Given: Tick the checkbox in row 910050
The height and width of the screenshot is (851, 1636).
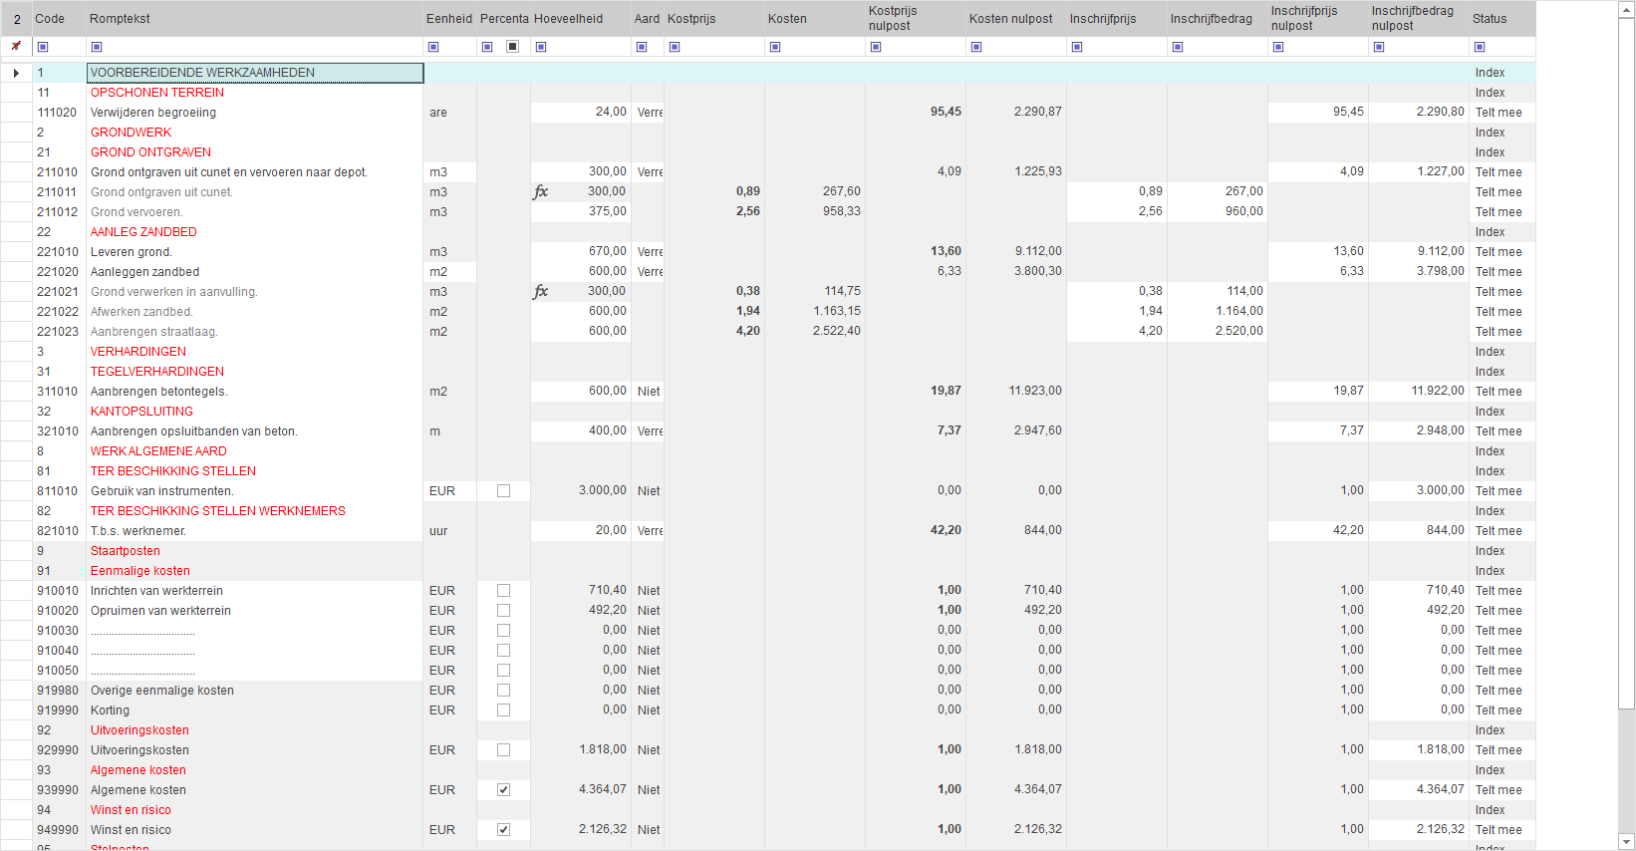Looking at the screenshot, I should click(x=503, y=670).
